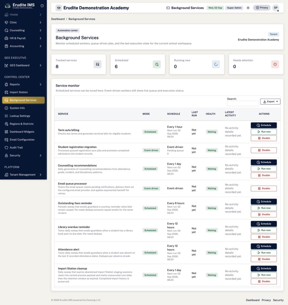Open Import Station menu item
288x305 pixels.
click(23, 92)
